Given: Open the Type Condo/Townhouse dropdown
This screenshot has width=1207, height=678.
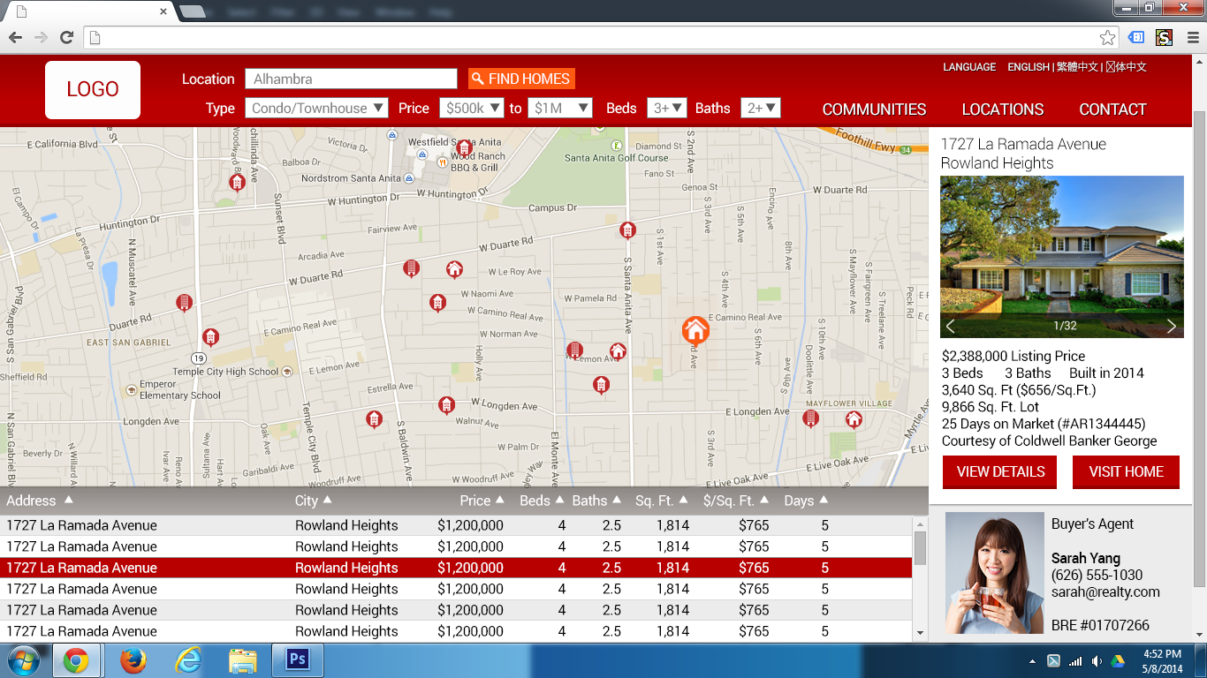Looking at the screenshot, I should tap(316, 108).
